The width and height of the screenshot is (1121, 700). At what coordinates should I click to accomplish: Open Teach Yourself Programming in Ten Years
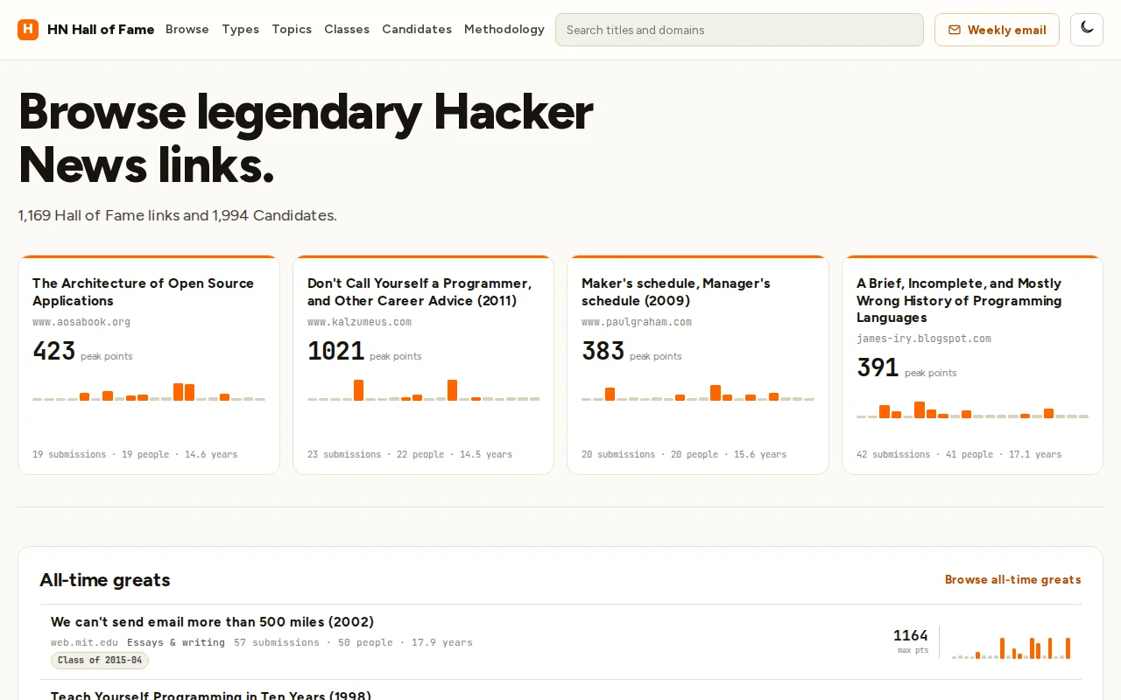(x=211, y=695)
